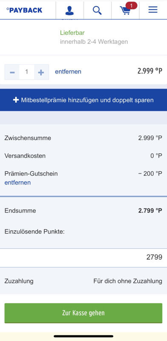
Task: Open the shopping cart icon
Action: pos(125,10)
